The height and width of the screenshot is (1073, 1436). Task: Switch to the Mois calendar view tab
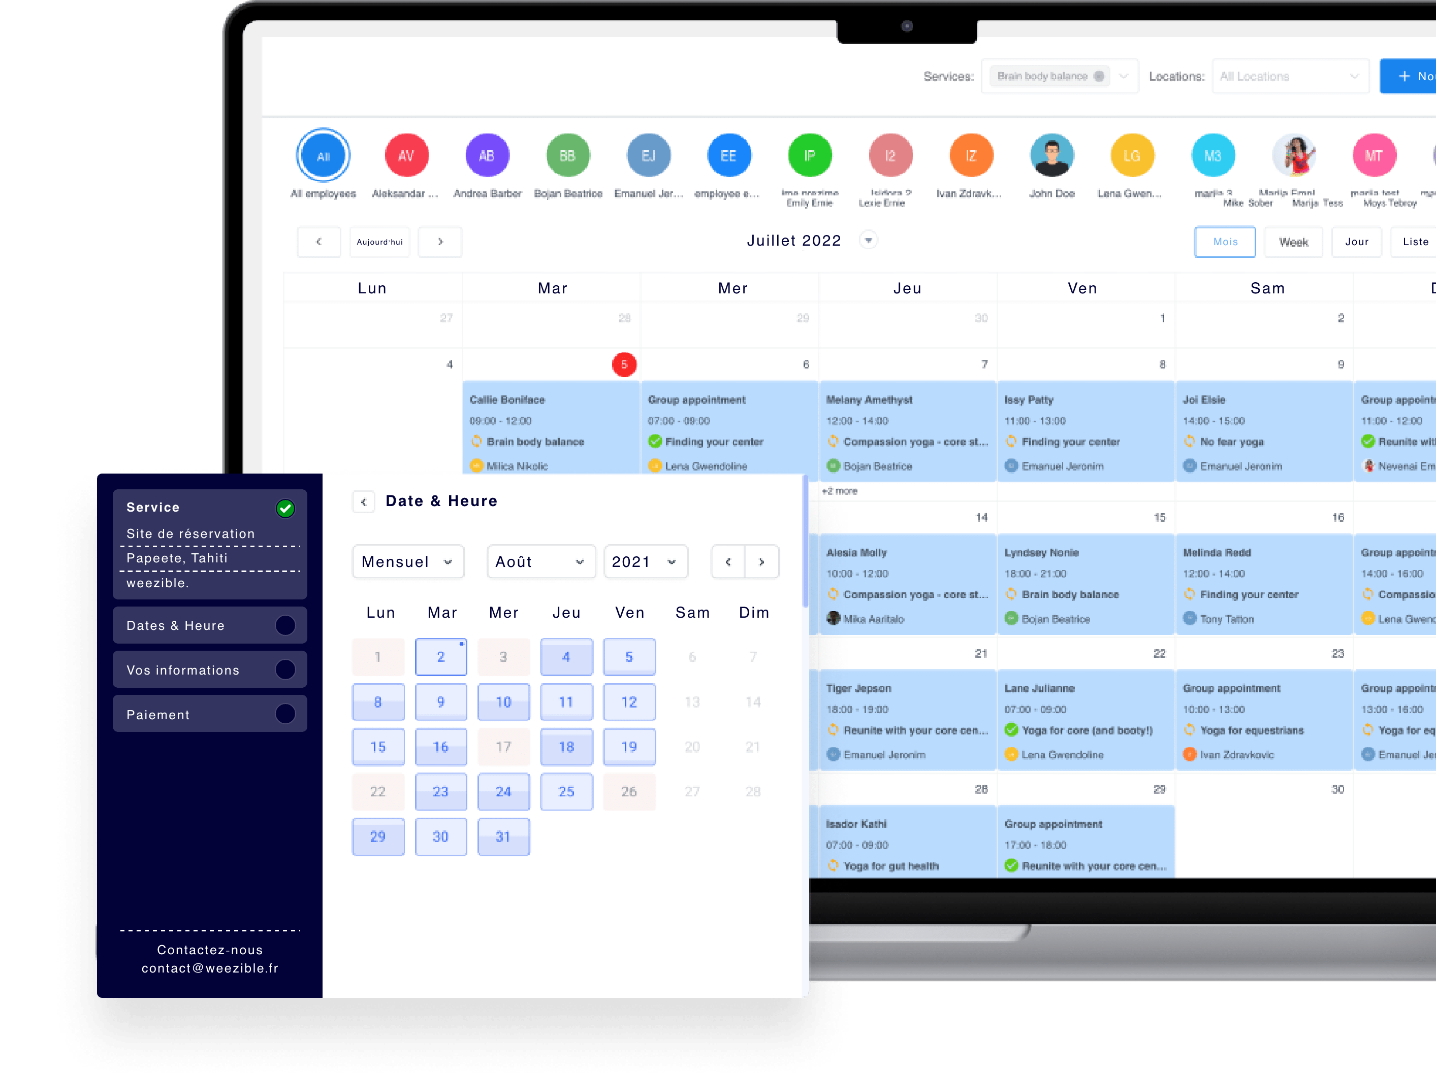(x=1224, y=240)
